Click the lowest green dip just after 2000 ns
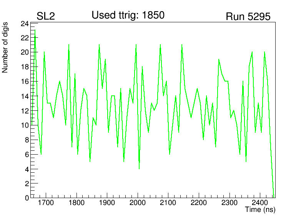 coord(139,168)
